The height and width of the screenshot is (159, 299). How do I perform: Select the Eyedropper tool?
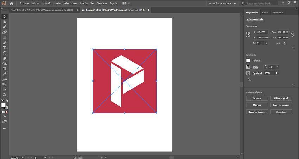5,74
